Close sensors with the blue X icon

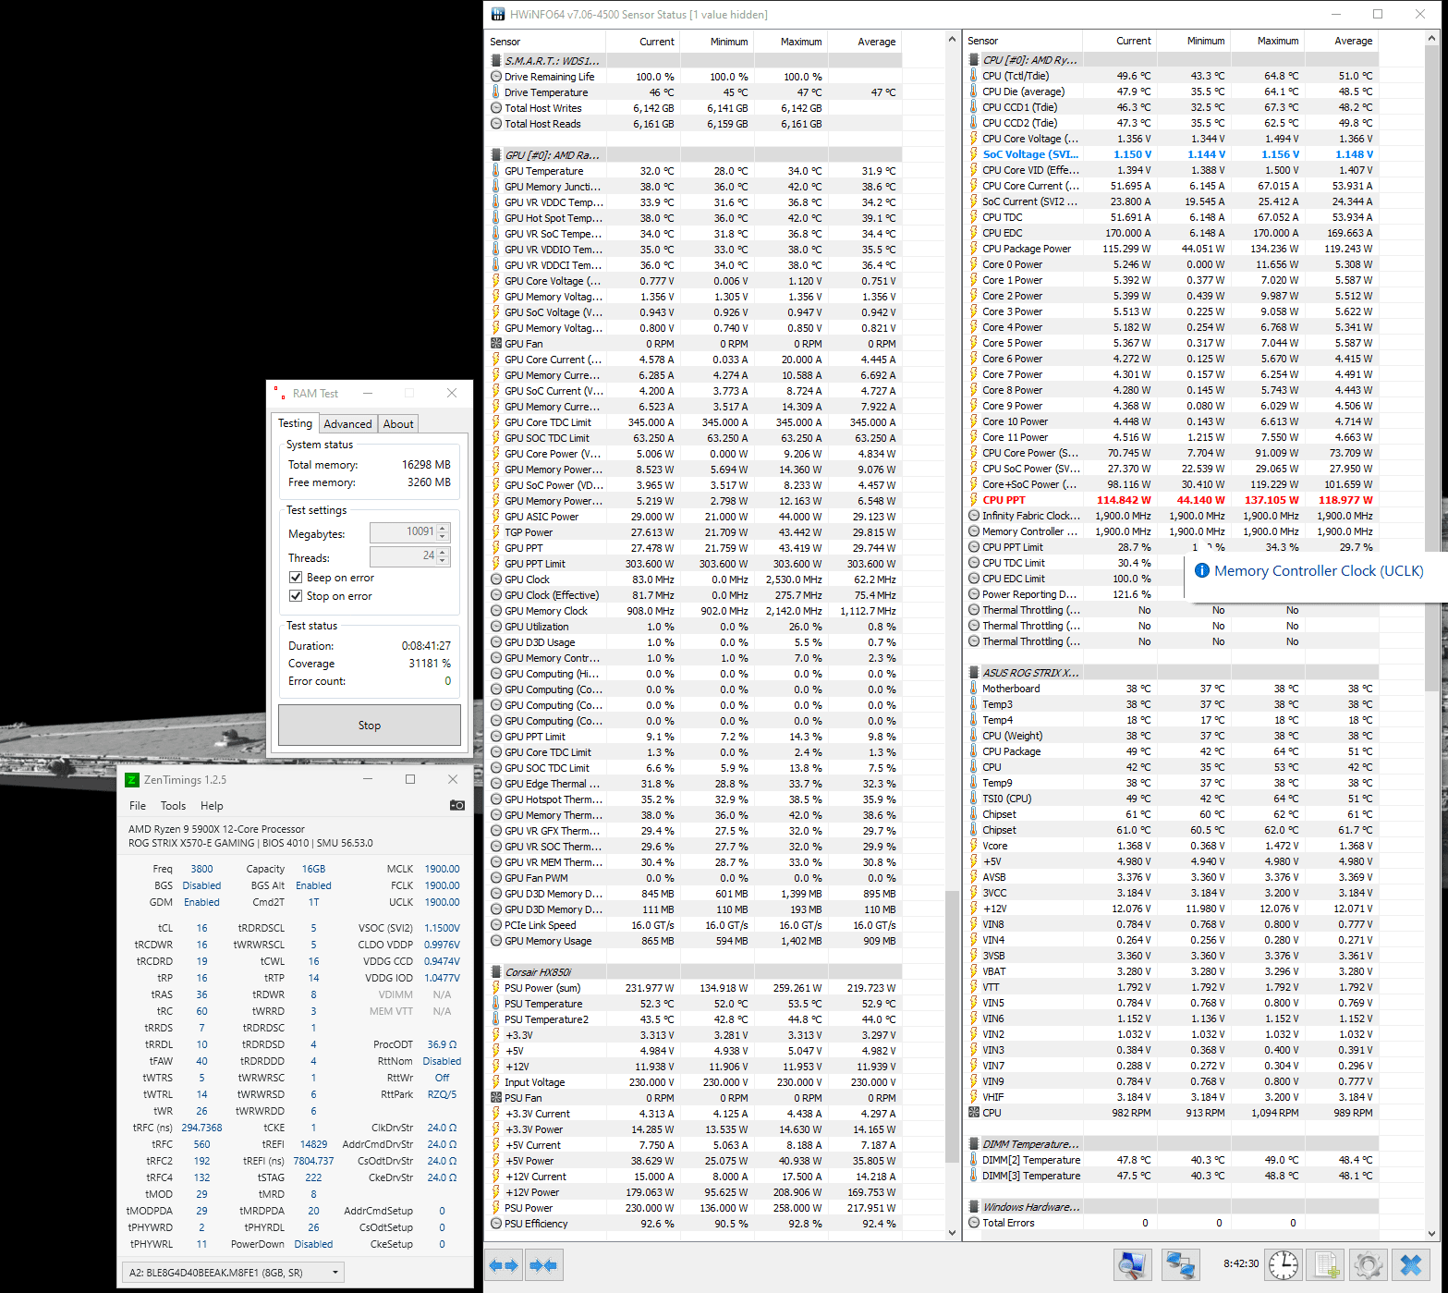(1411, 1265)
